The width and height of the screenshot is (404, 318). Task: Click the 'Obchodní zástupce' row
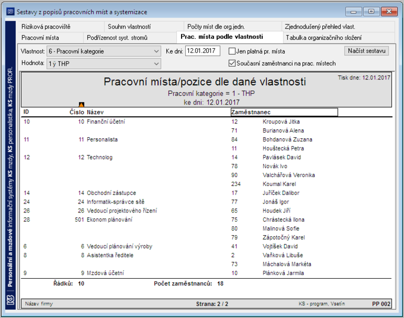click(111, 193)
